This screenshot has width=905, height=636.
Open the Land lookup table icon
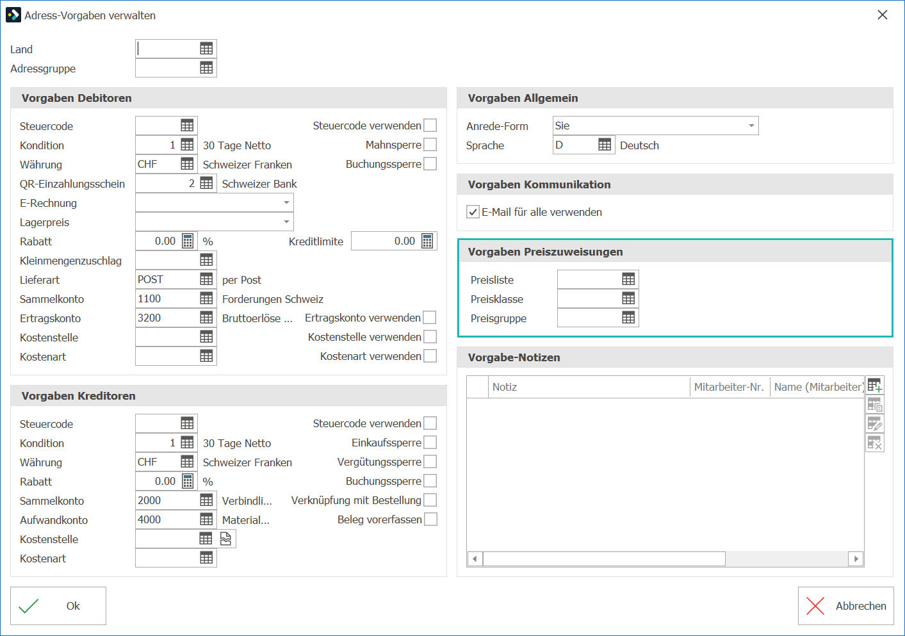coord(206,49)
